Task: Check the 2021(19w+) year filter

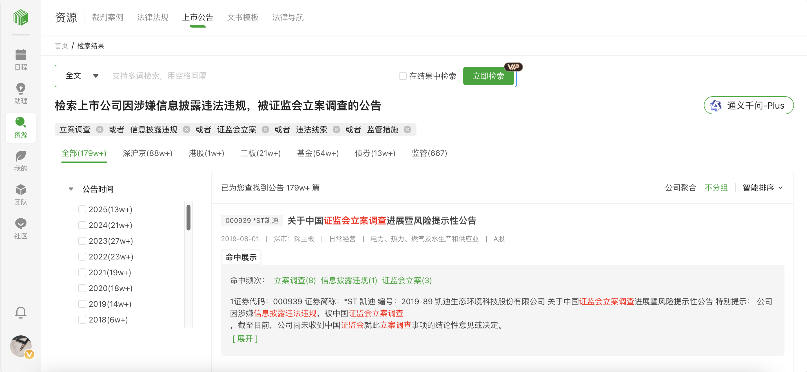Action: 82,272
